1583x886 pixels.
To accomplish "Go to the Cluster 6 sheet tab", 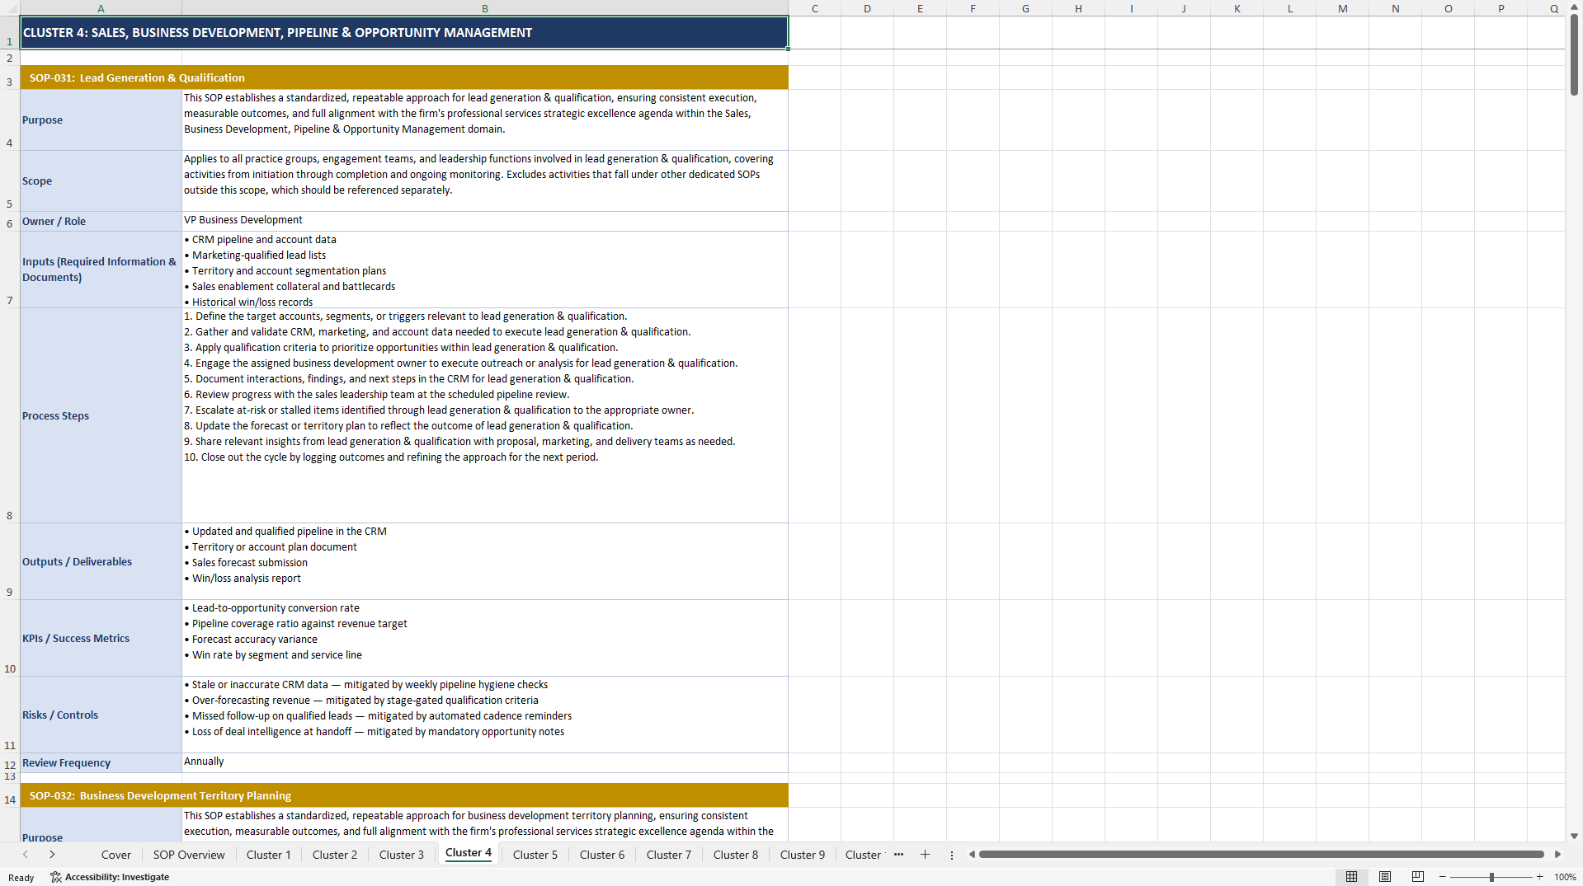I will coord(602,855).
